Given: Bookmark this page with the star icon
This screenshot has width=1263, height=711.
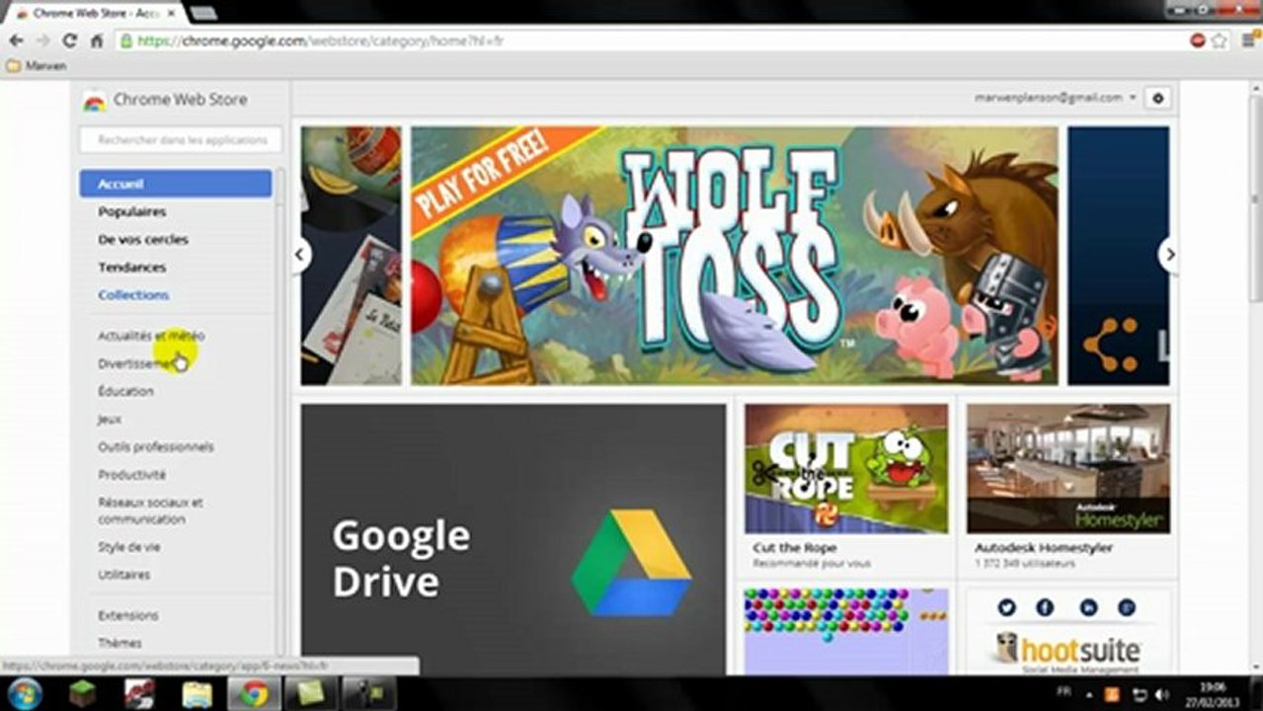Looking at the screenshot, I should point(1220,40).
